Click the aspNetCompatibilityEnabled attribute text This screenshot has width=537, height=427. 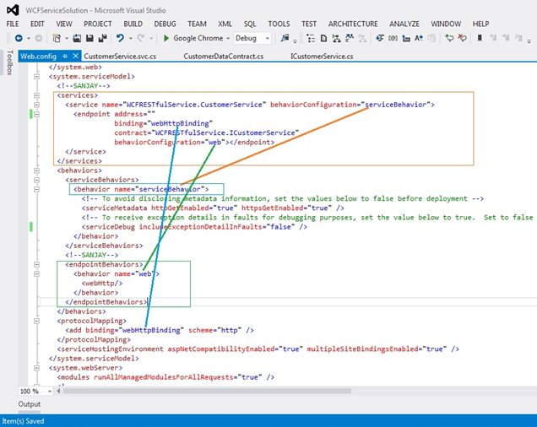[221, 349]
